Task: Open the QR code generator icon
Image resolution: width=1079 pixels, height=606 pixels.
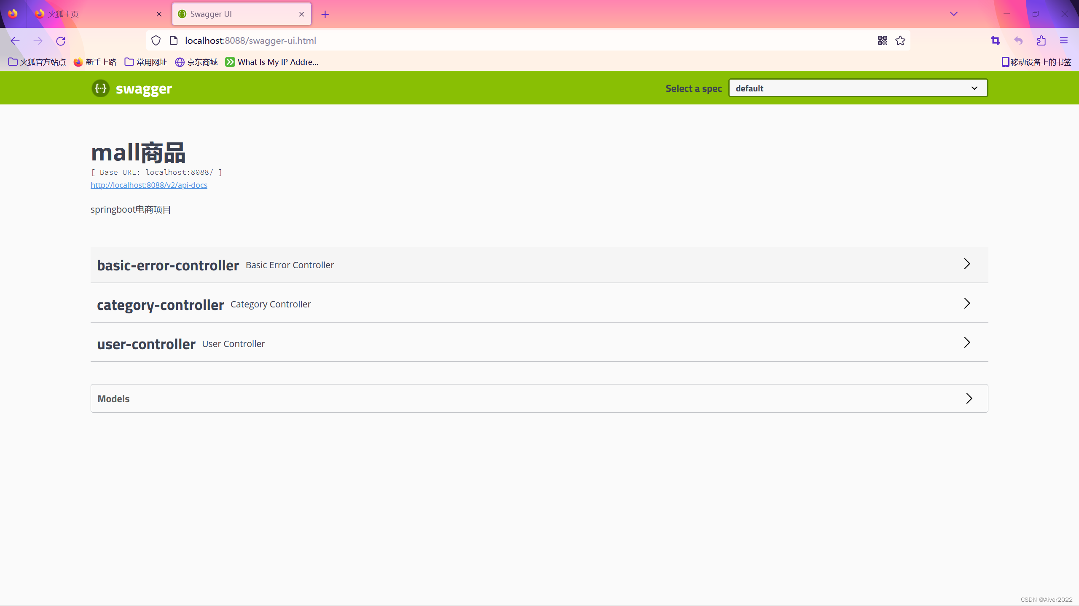Action: (x=882, y=40)
